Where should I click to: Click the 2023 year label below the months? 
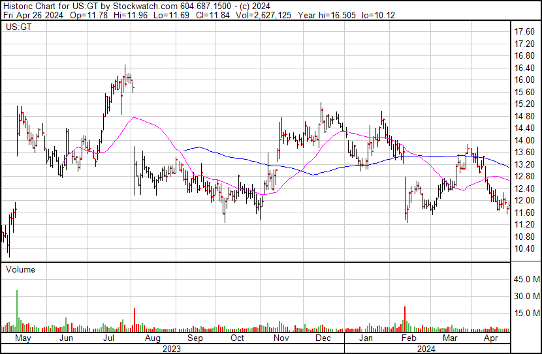(171, 349)
